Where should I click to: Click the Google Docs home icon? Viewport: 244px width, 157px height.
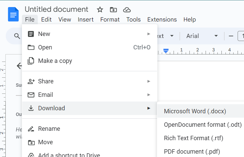point(13,14)
